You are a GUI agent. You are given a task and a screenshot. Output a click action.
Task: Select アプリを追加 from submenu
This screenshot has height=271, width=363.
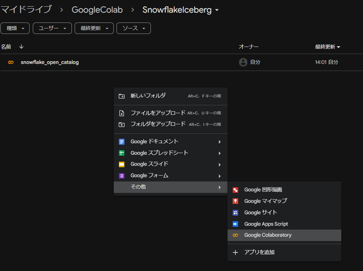[x=284, y=252]
